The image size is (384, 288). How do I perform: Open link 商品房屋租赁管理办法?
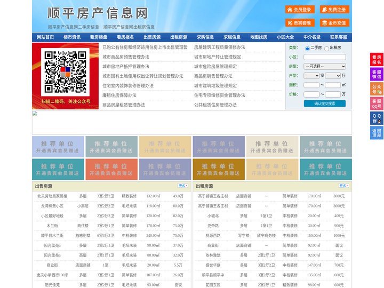[124, 105]
